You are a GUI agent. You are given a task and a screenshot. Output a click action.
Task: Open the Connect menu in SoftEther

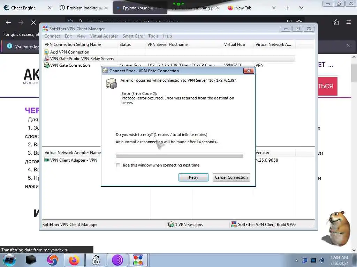[52, 36]
